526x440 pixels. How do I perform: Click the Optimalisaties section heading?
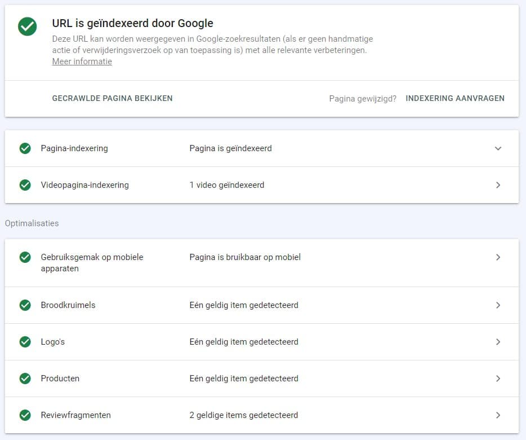pos(32,223)
